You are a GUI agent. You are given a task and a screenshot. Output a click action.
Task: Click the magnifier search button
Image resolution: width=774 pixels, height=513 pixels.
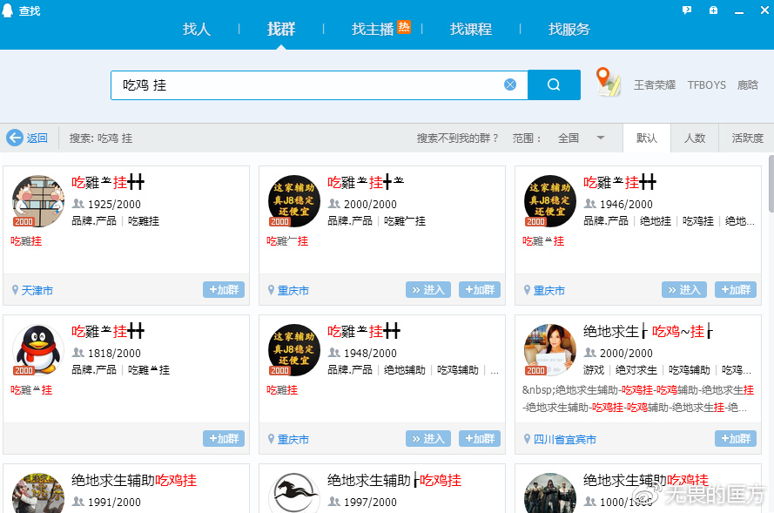[x=553, y=84]
